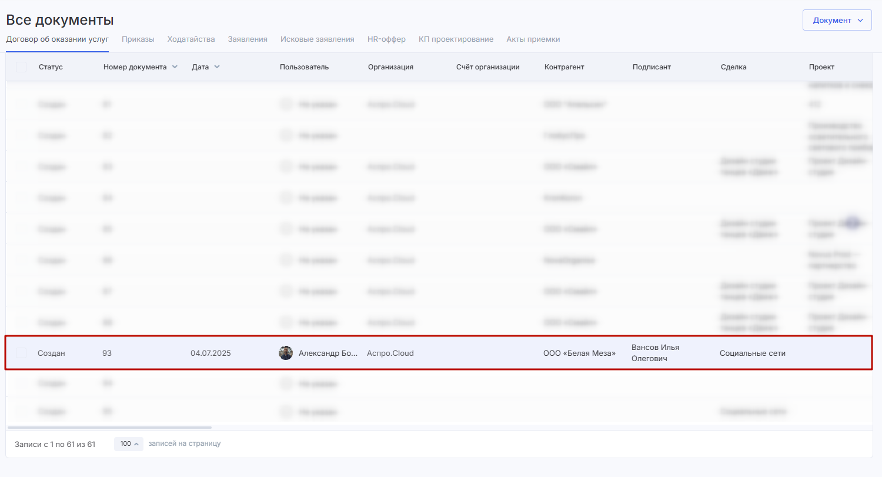882x477 pixels.
Task: Switch to the Заявления tab
Action: (x=248, y=39)
